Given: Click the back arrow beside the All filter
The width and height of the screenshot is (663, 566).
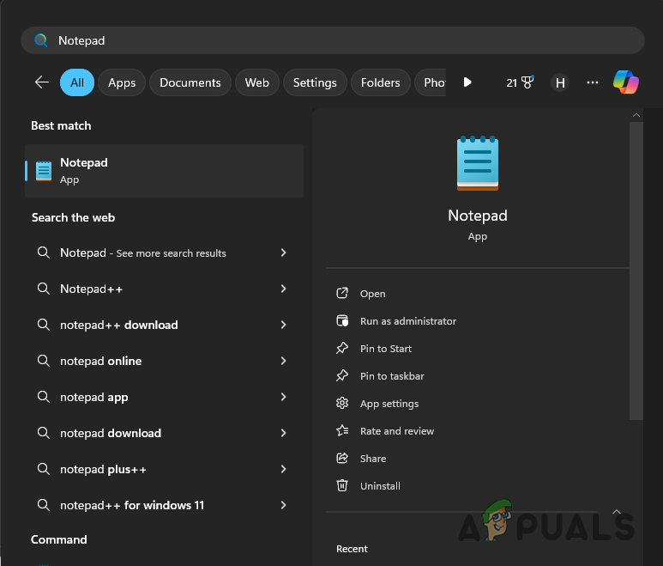Looking at the screenshot, I should (x=42, y=82).
